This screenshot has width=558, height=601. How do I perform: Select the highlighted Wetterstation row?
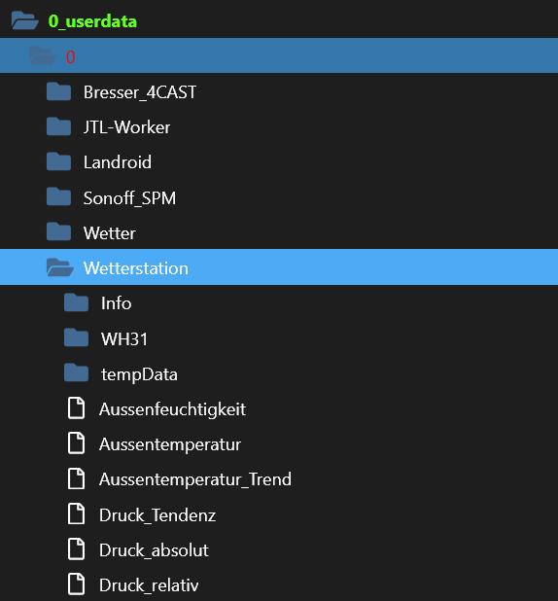[279, 267]
